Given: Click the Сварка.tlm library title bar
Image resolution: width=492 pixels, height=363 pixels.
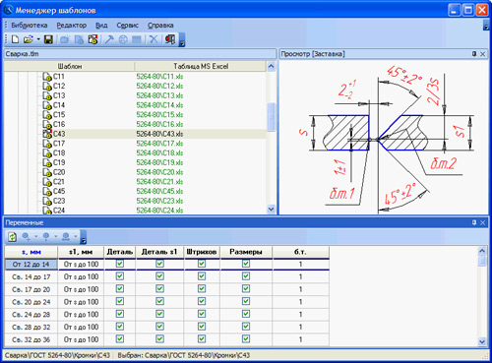Looking at the screenshot, I should (x=140, y=54).
